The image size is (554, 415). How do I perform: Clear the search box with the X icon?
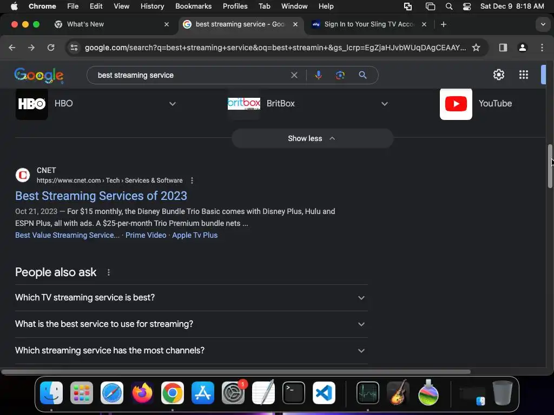(x=294, y=75)
